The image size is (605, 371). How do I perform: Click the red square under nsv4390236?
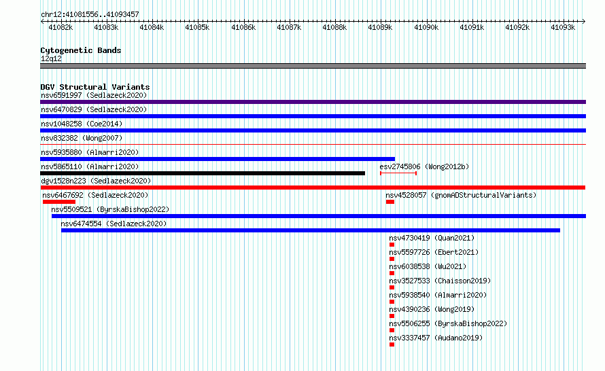[x=392, y=316]
